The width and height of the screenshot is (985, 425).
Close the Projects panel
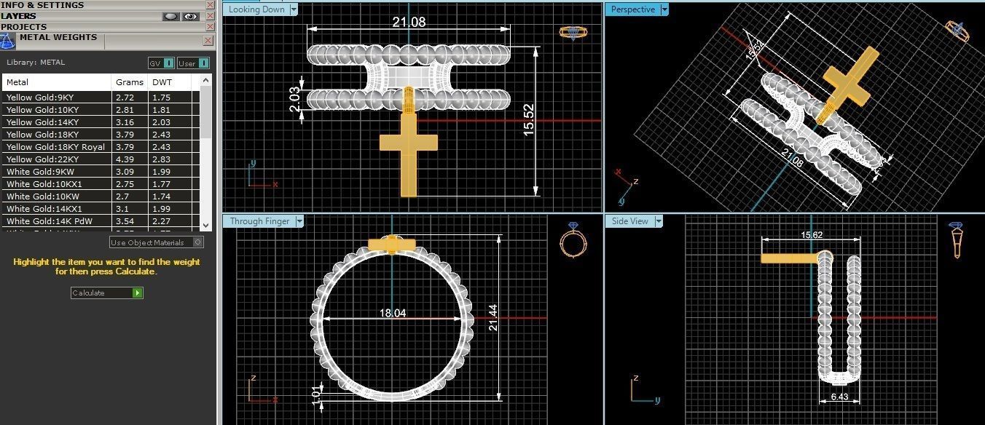(210, 27)
